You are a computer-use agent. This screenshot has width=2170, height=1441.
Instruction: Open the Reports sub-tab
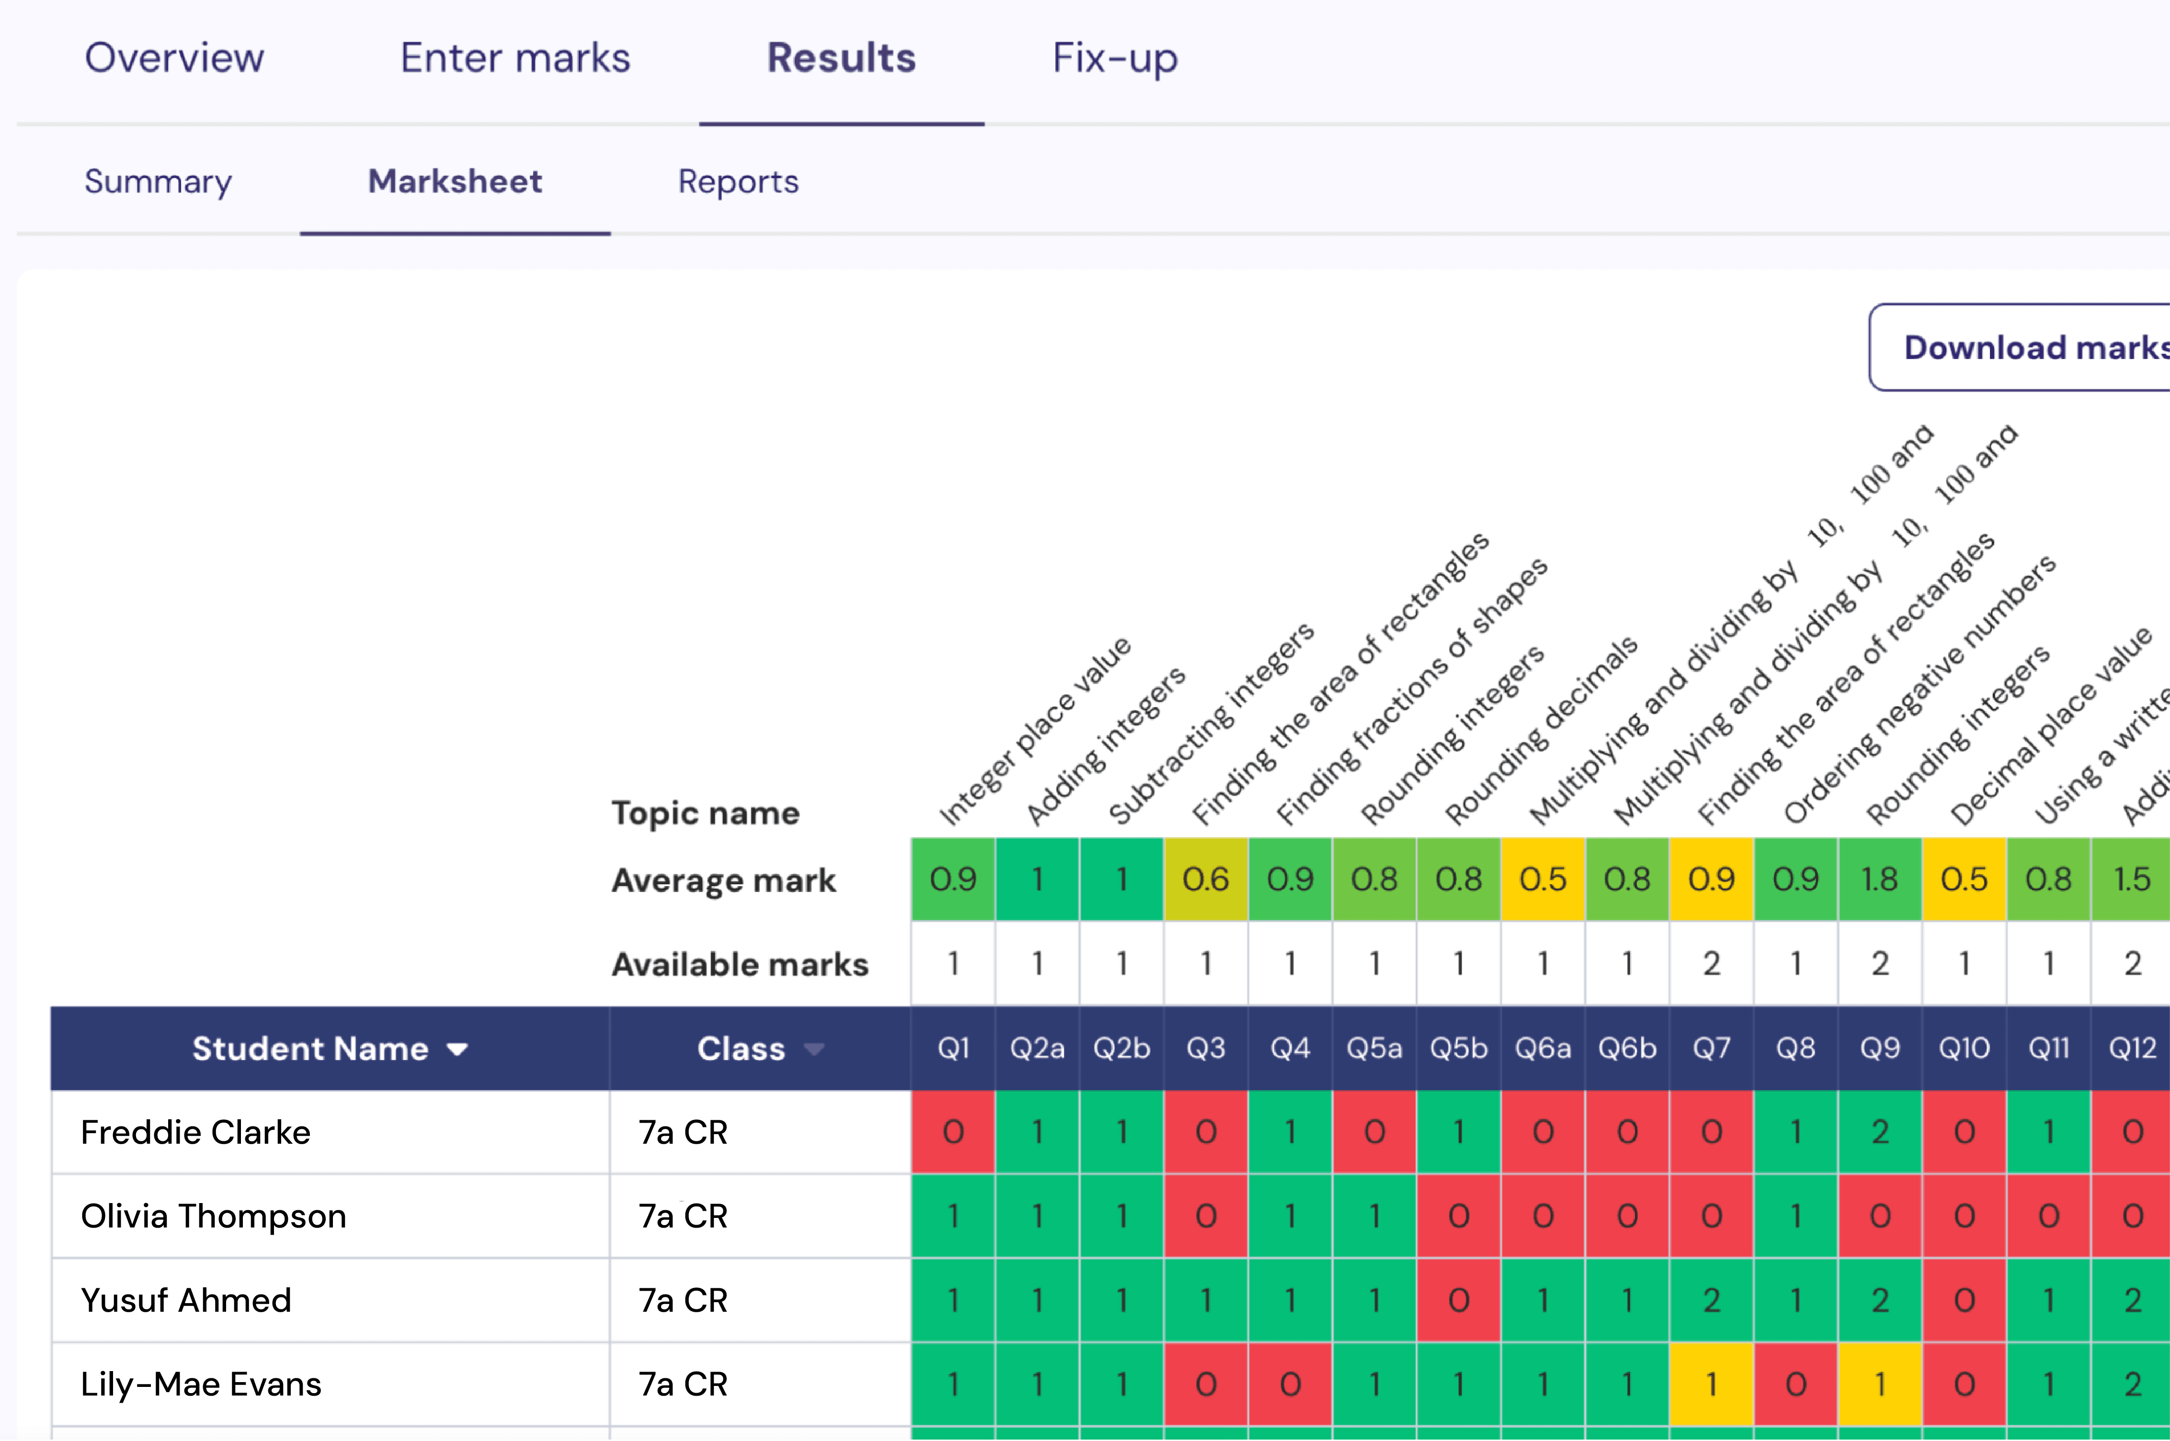(x=738, y=181)
